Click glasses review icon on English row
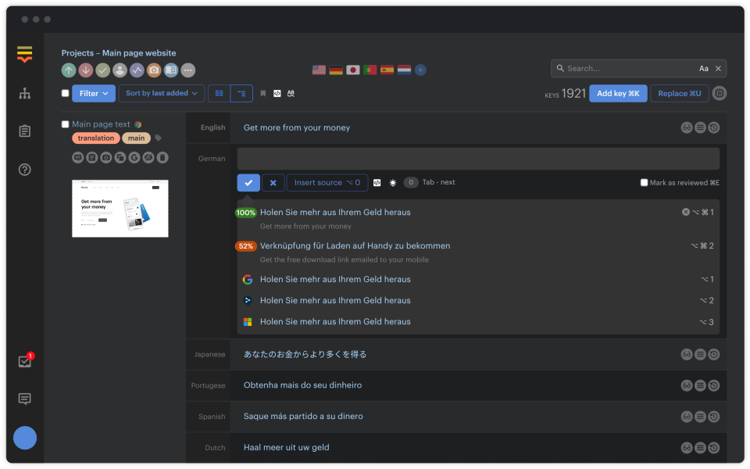This screenshot has height=469, width=750. (687, 127)
